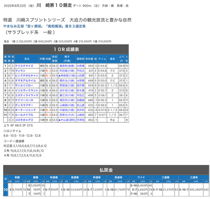Open jockey 町田直(川崎) profile

click(67, 71)
